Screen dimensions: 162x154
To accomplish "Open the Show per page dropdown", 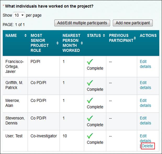I will [x=19, y=15].
